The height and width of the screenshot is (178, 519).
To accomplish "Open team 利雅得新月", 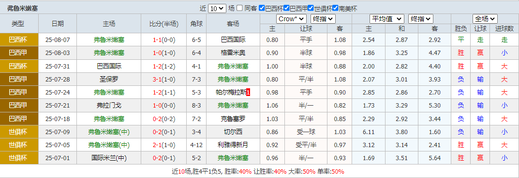I will 233,145.
